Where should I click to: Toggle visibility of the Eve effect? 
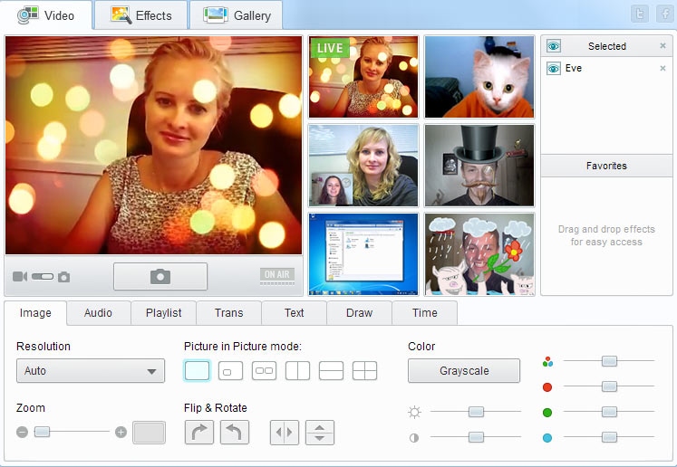[554, 69]
